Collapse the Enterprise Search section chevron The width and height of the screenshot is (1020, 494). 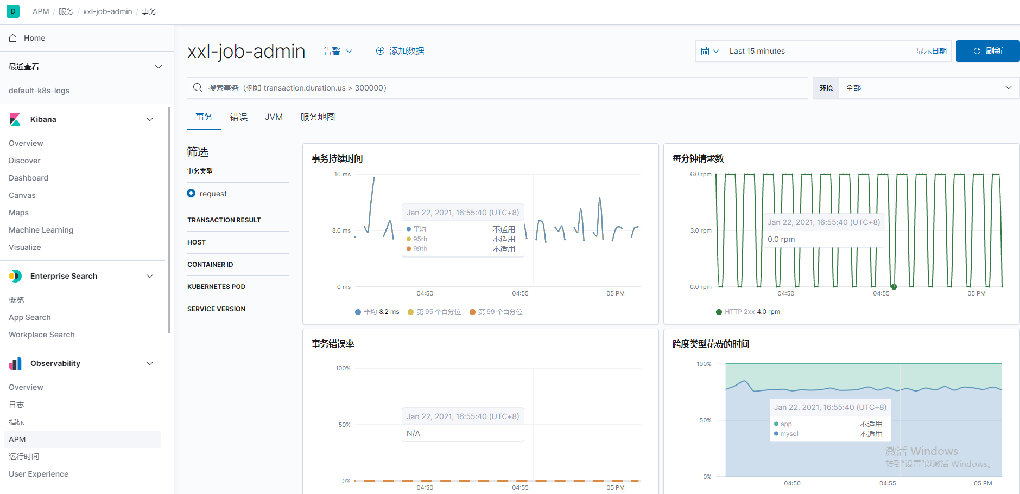[x=150, y=276]
